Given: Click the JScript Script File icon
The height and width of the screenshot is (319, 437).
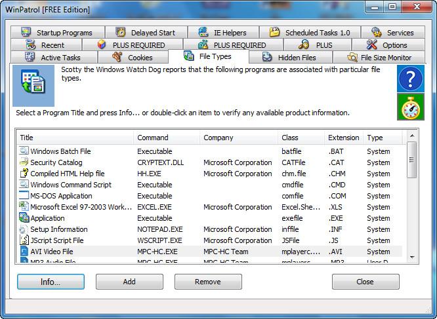Looking at the screenshot, I should (24, 240).
